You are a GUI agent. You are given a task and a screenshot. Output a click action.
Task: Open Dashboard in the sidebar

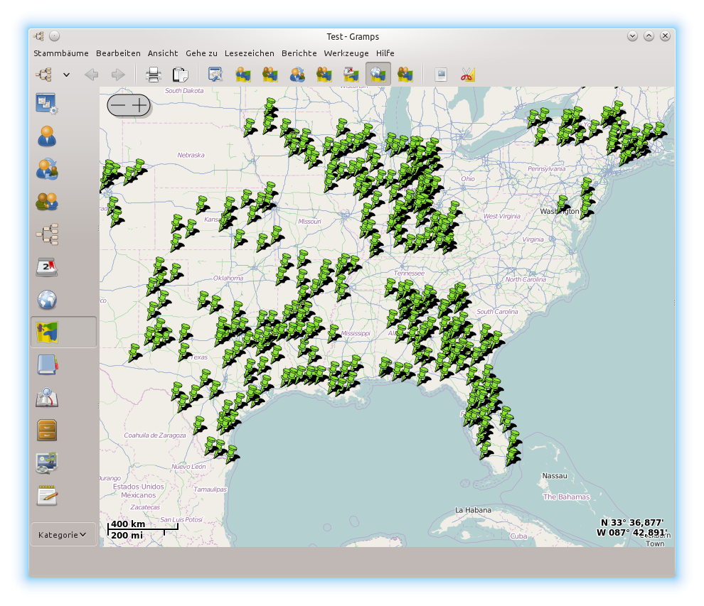tap(46, 104)
